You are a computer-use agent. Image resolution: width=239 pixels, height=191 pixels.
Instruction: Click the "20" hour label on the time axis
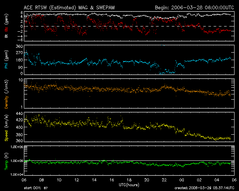(147, 180)
